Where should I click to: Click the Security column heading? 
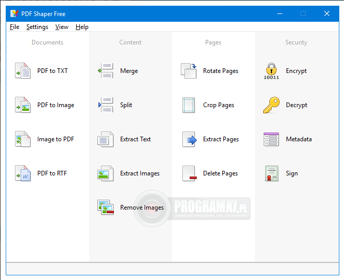coord(296,42)
